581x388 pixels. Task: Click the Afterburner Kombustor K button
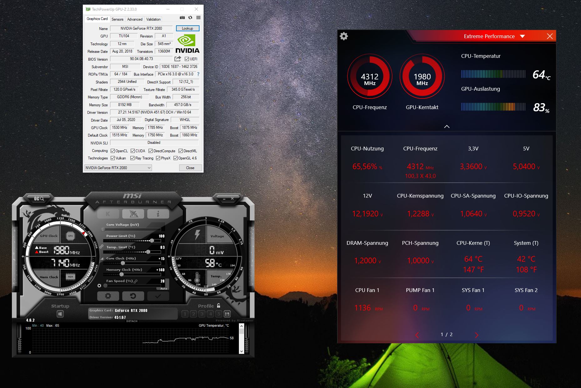[x=108, y=214]
